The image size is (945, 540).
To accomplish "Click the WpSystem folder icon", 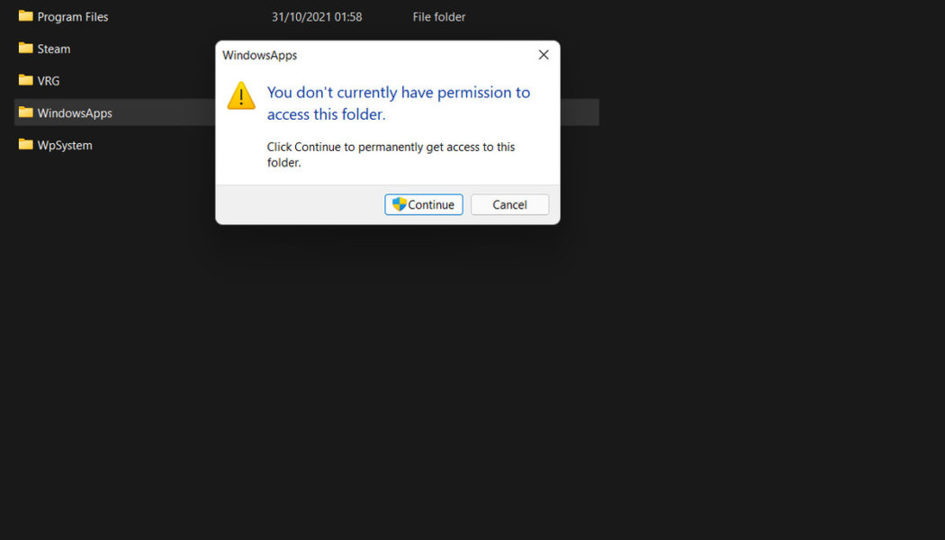I will coord(25,144).
